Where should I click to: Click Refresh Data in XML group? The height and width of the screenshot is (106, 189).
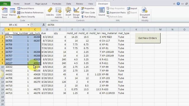coord(114,16)
